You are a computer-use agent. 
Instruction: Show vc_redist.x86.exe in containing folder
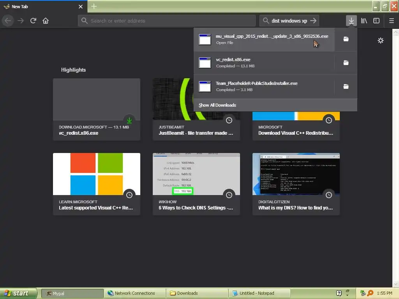coord(346,63)
